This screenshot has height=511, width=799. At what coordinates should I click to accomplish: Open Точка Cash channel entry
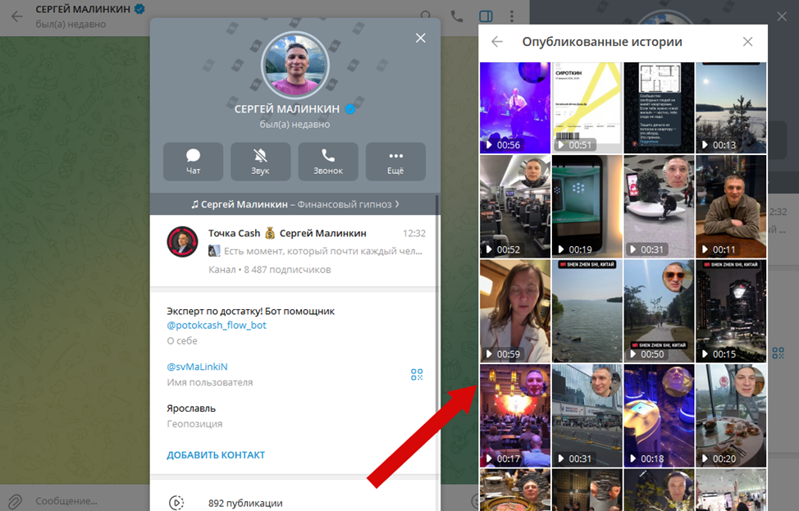coord(295,251)
